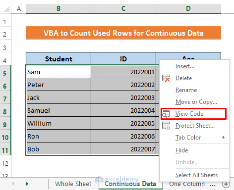Add a new sheet with plus button
The width and height of the screenshot is (234, 190).
(x=226, y=184)
